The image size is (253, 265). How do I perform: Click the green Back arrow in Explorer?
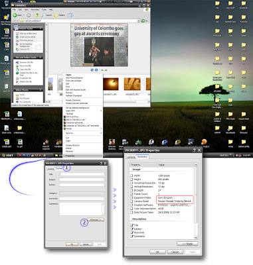click(15, 15)
